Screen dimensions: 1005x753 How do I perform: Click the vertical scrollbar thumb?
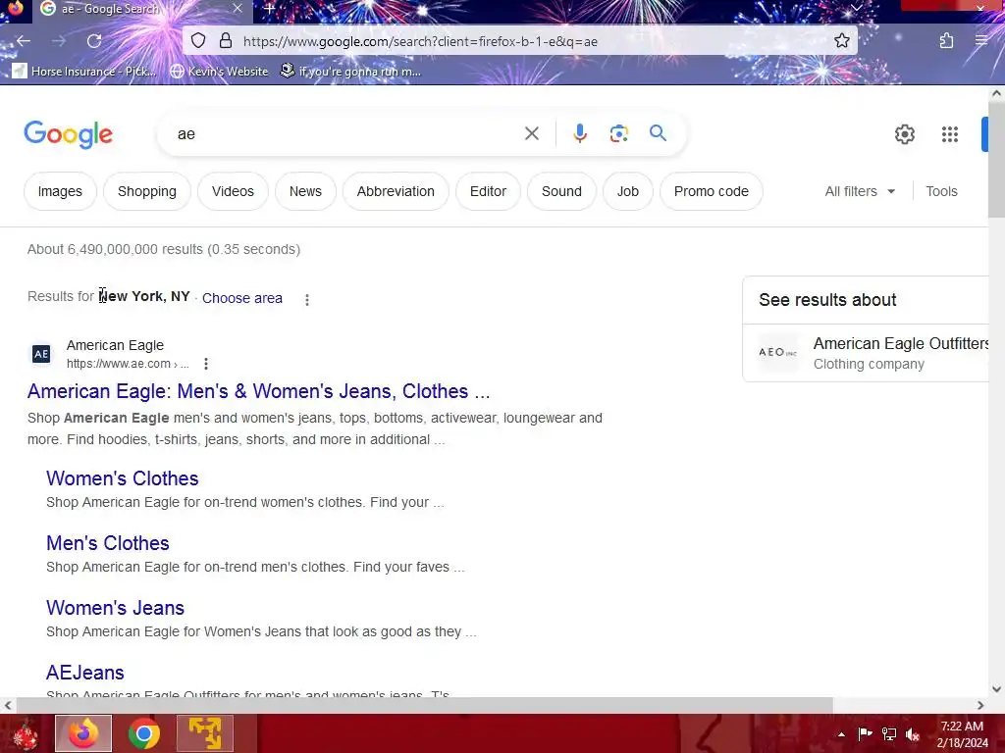[x=996, y=158]
